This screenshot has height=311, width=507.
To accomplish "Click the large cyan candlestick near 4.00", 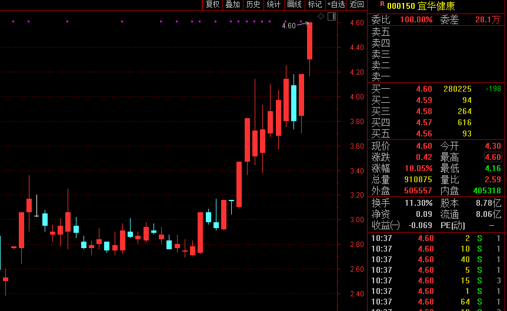I will pyautogui.click(x=293, y=103).
